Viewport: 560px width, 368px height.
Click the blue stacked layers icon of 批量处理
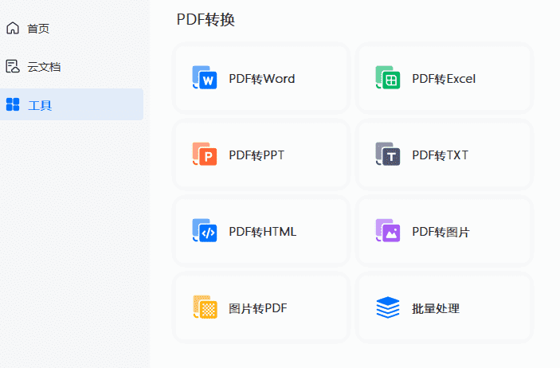coord(388,307)
